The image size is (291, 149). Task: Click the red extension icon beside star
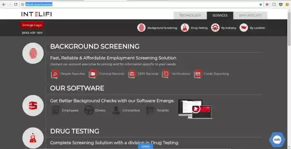(267, 4)
